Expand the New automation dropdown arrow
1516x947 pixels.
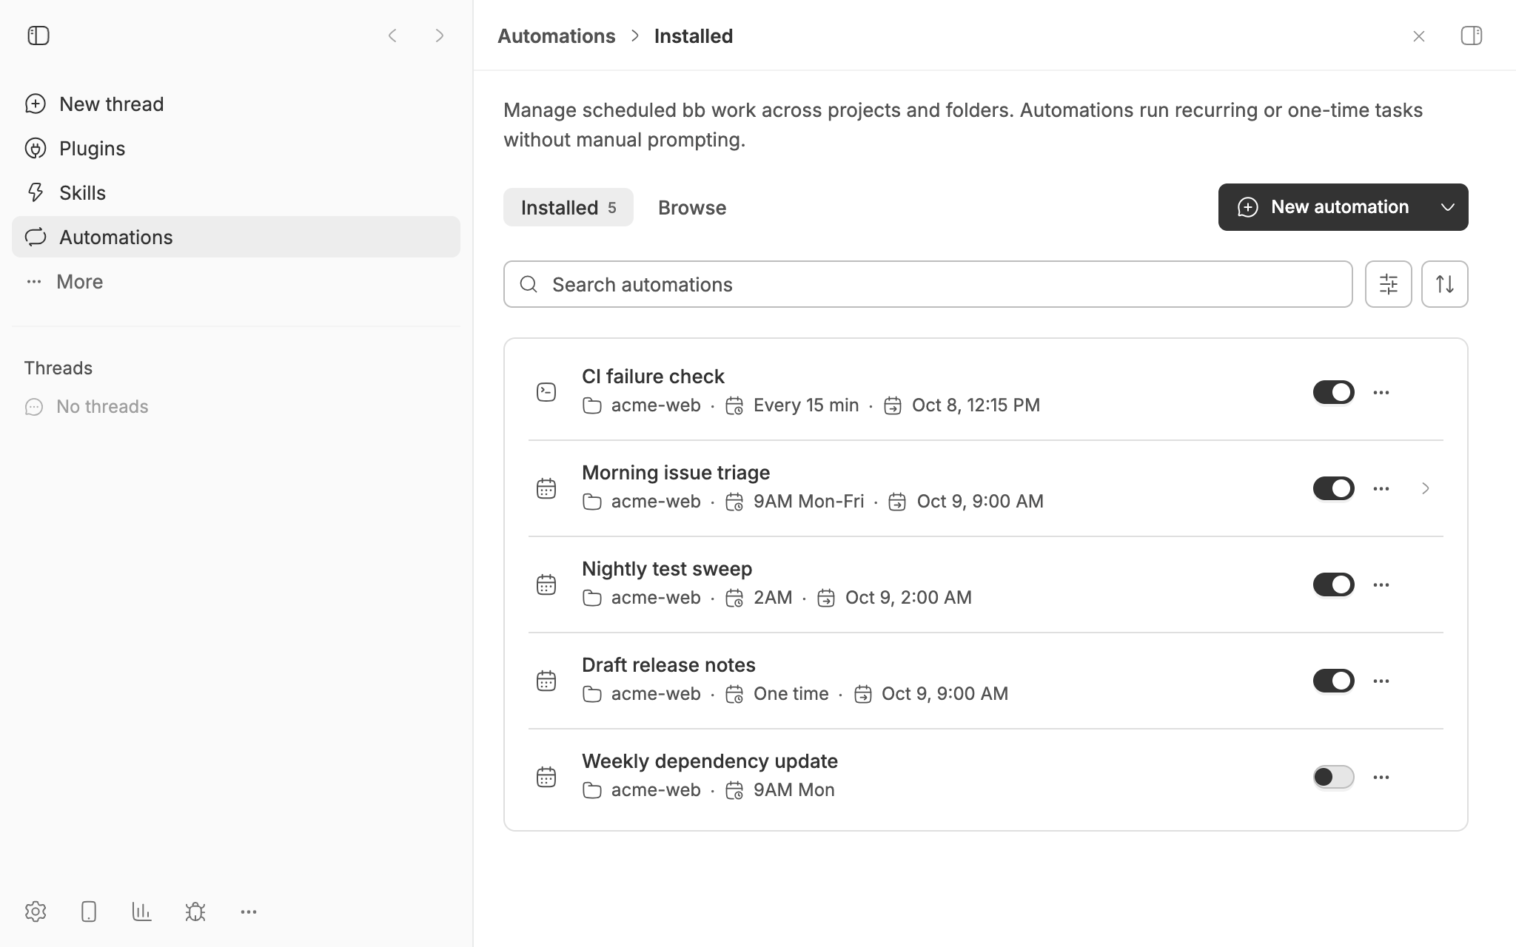tap(1448, 207)
